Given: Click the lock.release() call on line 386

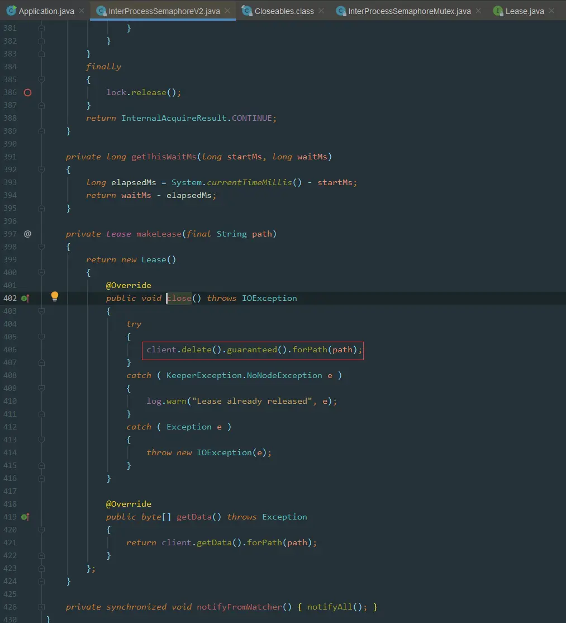Looking at the screenshot, I should [x=143, y=93].
